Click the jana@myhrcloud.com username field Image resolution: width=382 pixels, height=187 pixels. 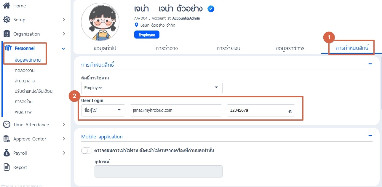(x=176, y=110)
